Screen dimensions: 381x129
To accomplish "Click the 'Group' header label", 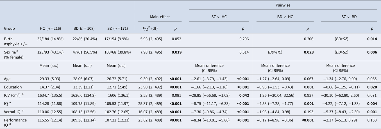I will 9,29.
